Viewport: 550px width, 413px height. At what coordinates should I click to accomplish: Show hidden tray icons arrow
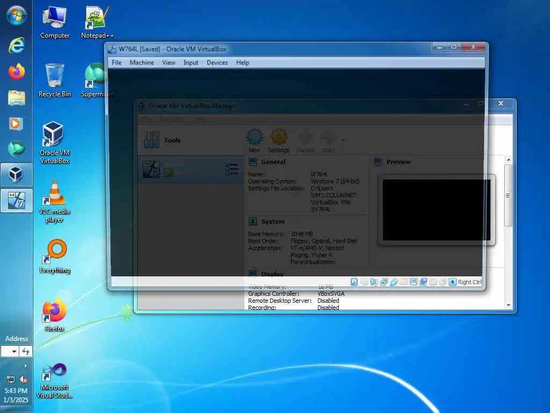pos(25,366)
